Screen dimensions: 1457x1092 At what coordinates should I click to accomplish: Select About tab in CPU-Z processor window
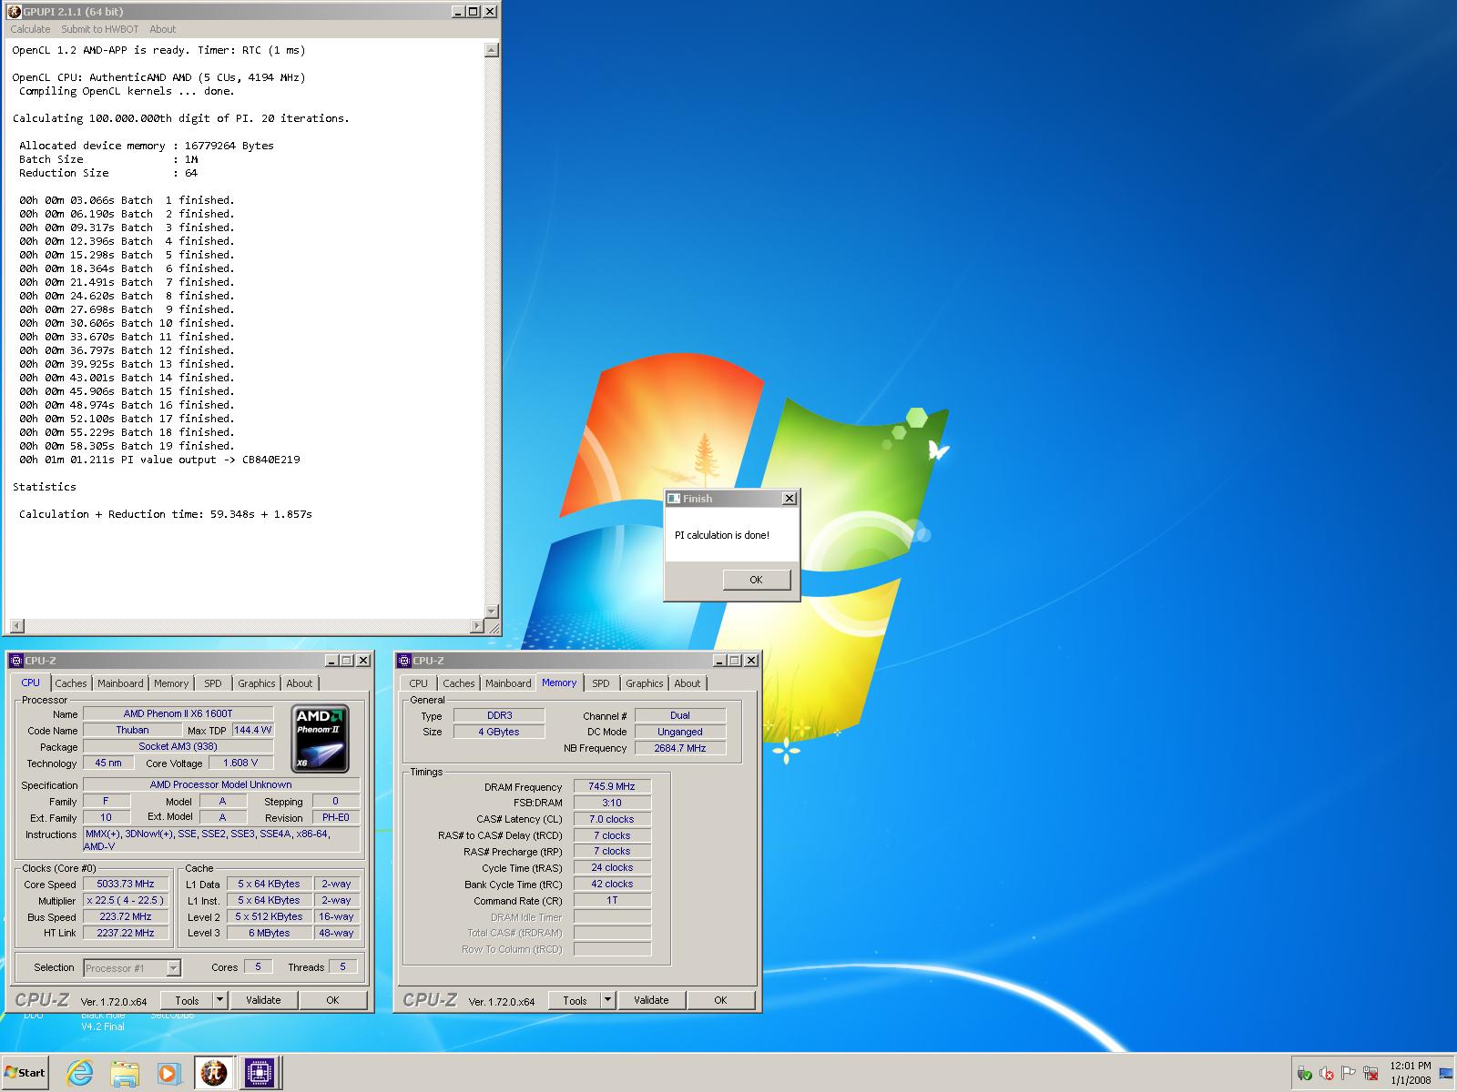point(300,683)
